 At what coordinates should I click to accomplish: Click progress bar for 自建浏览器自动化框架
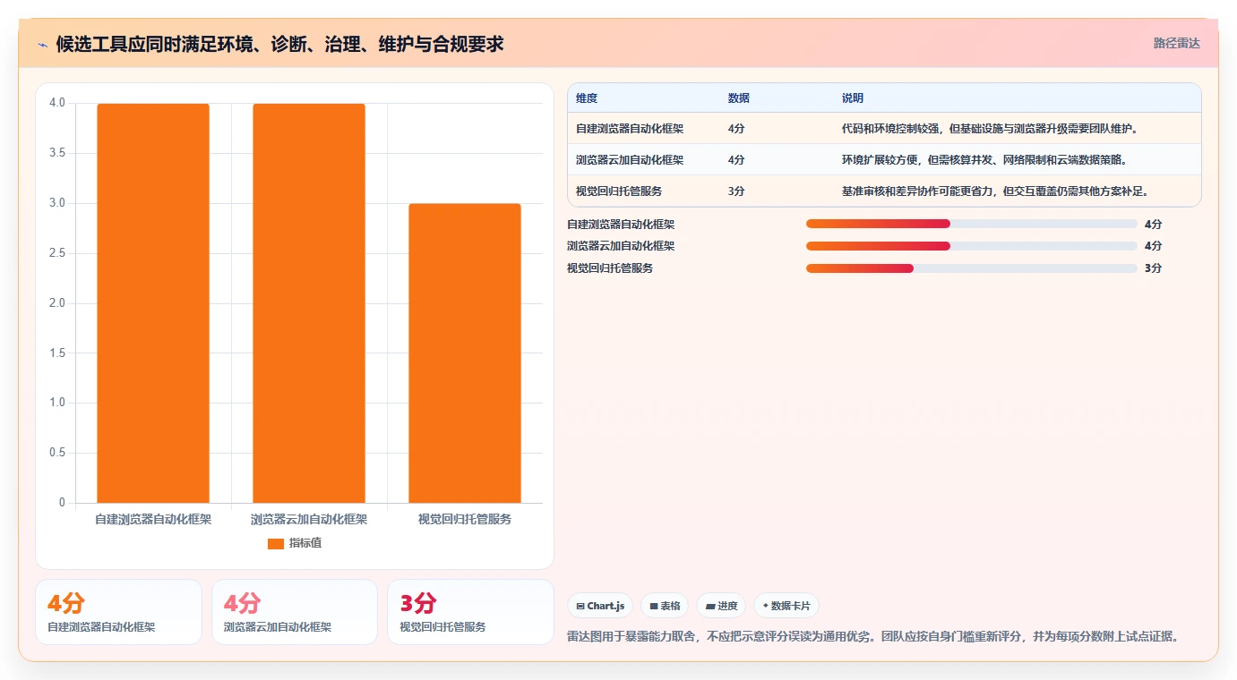pos(972,224)
